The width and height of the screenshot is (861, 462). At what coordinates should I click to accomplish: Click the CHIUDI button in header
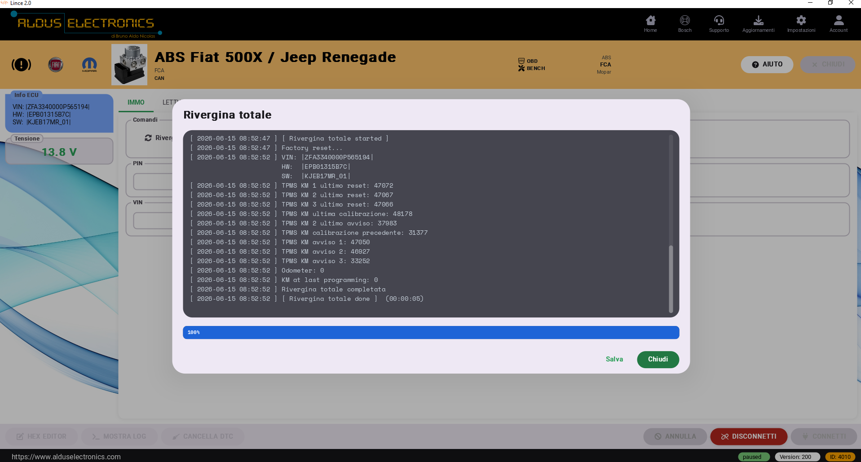[827, 64]
